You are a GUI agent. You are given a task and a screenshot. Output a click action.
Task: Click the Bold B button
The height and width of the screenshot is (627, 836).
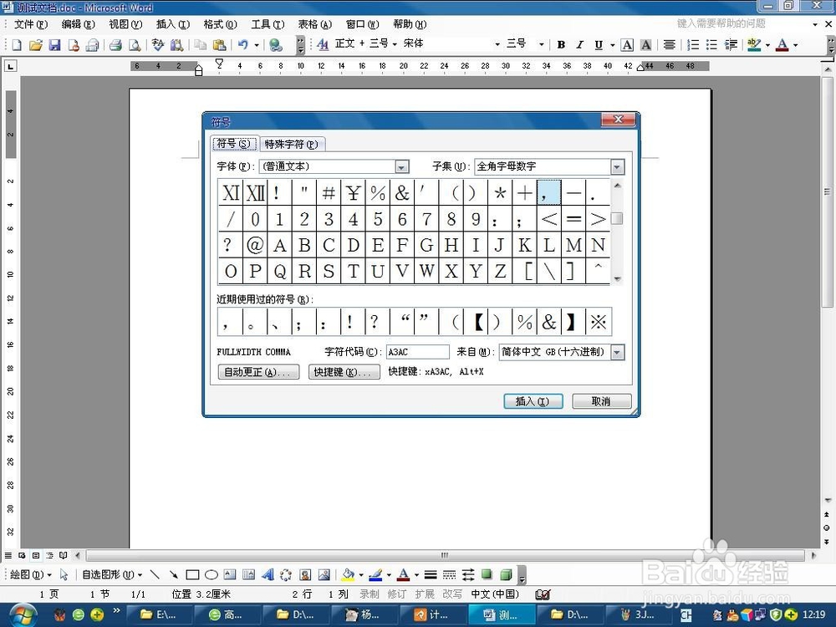561,45
